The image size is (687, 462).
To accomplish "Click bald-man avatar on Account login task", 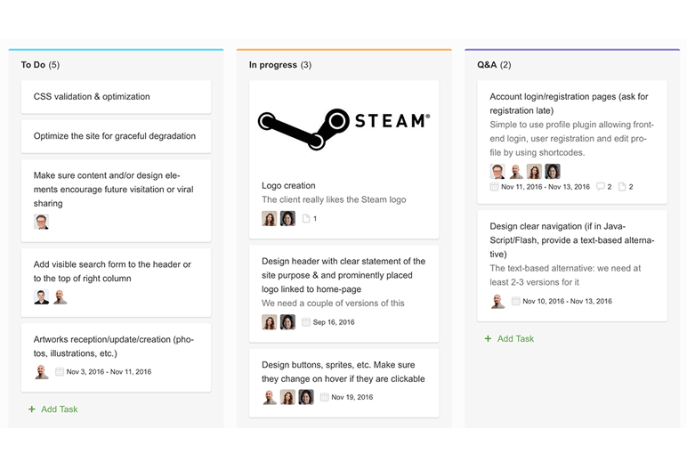I will point(516,172).
